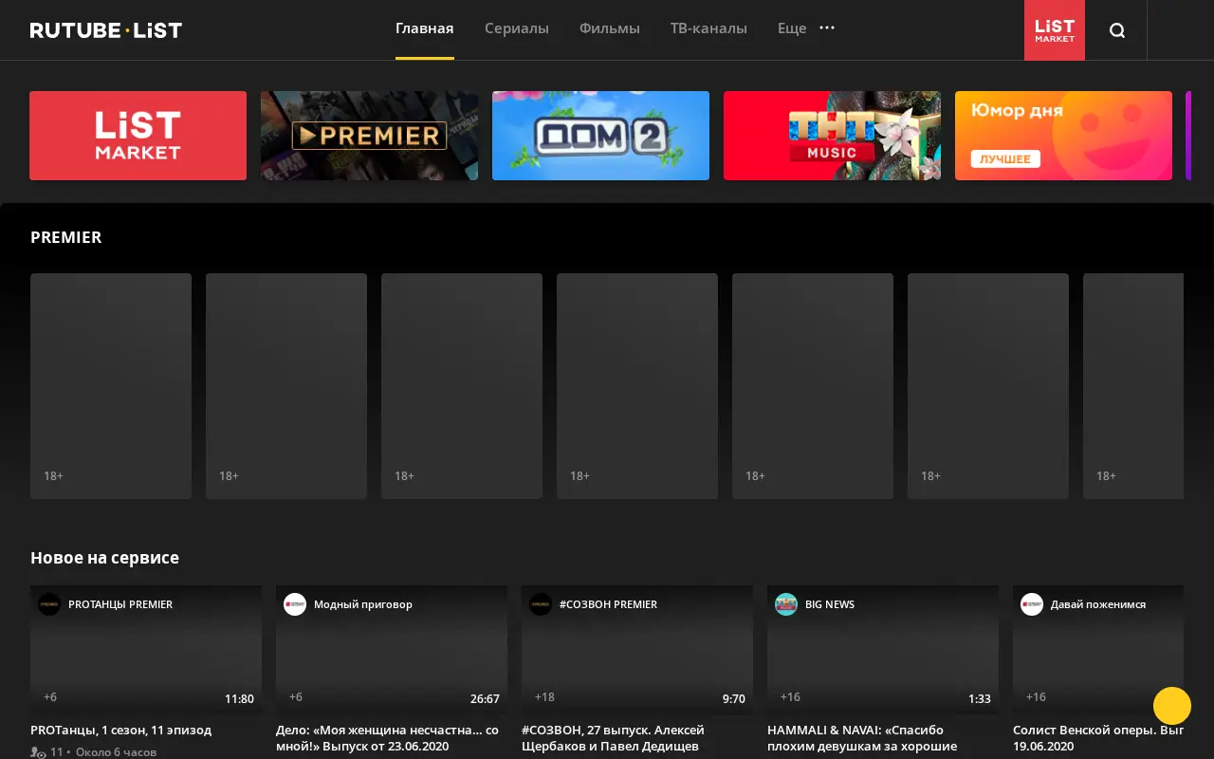Viewport: 1214px width, 759px height.
Task: Open the Новое на сервисе heading
Action: click(x=104, y=558)
